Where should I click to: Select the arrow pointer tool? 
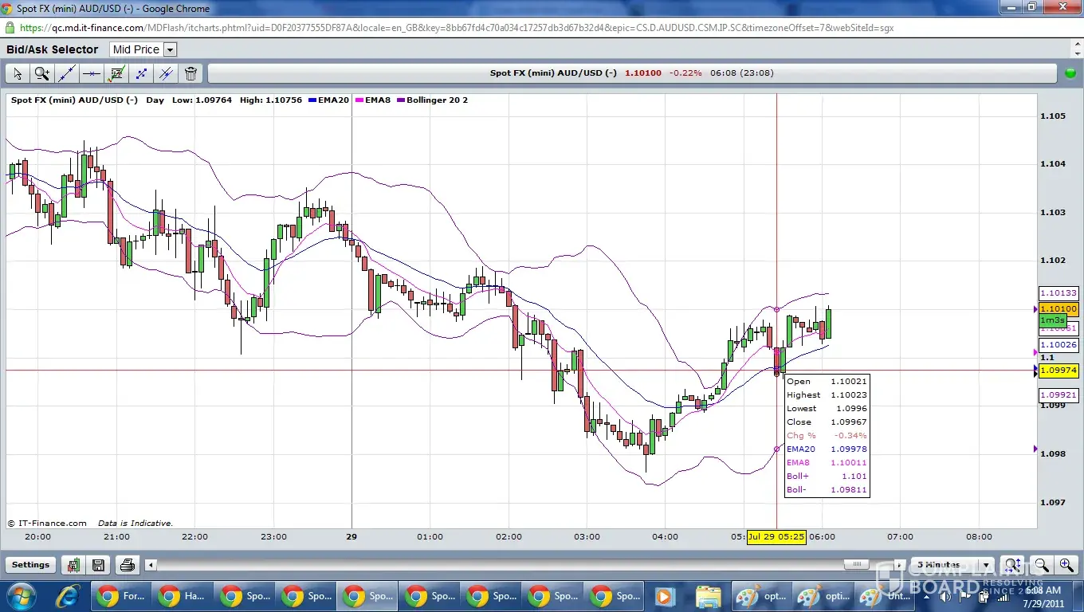18,74
